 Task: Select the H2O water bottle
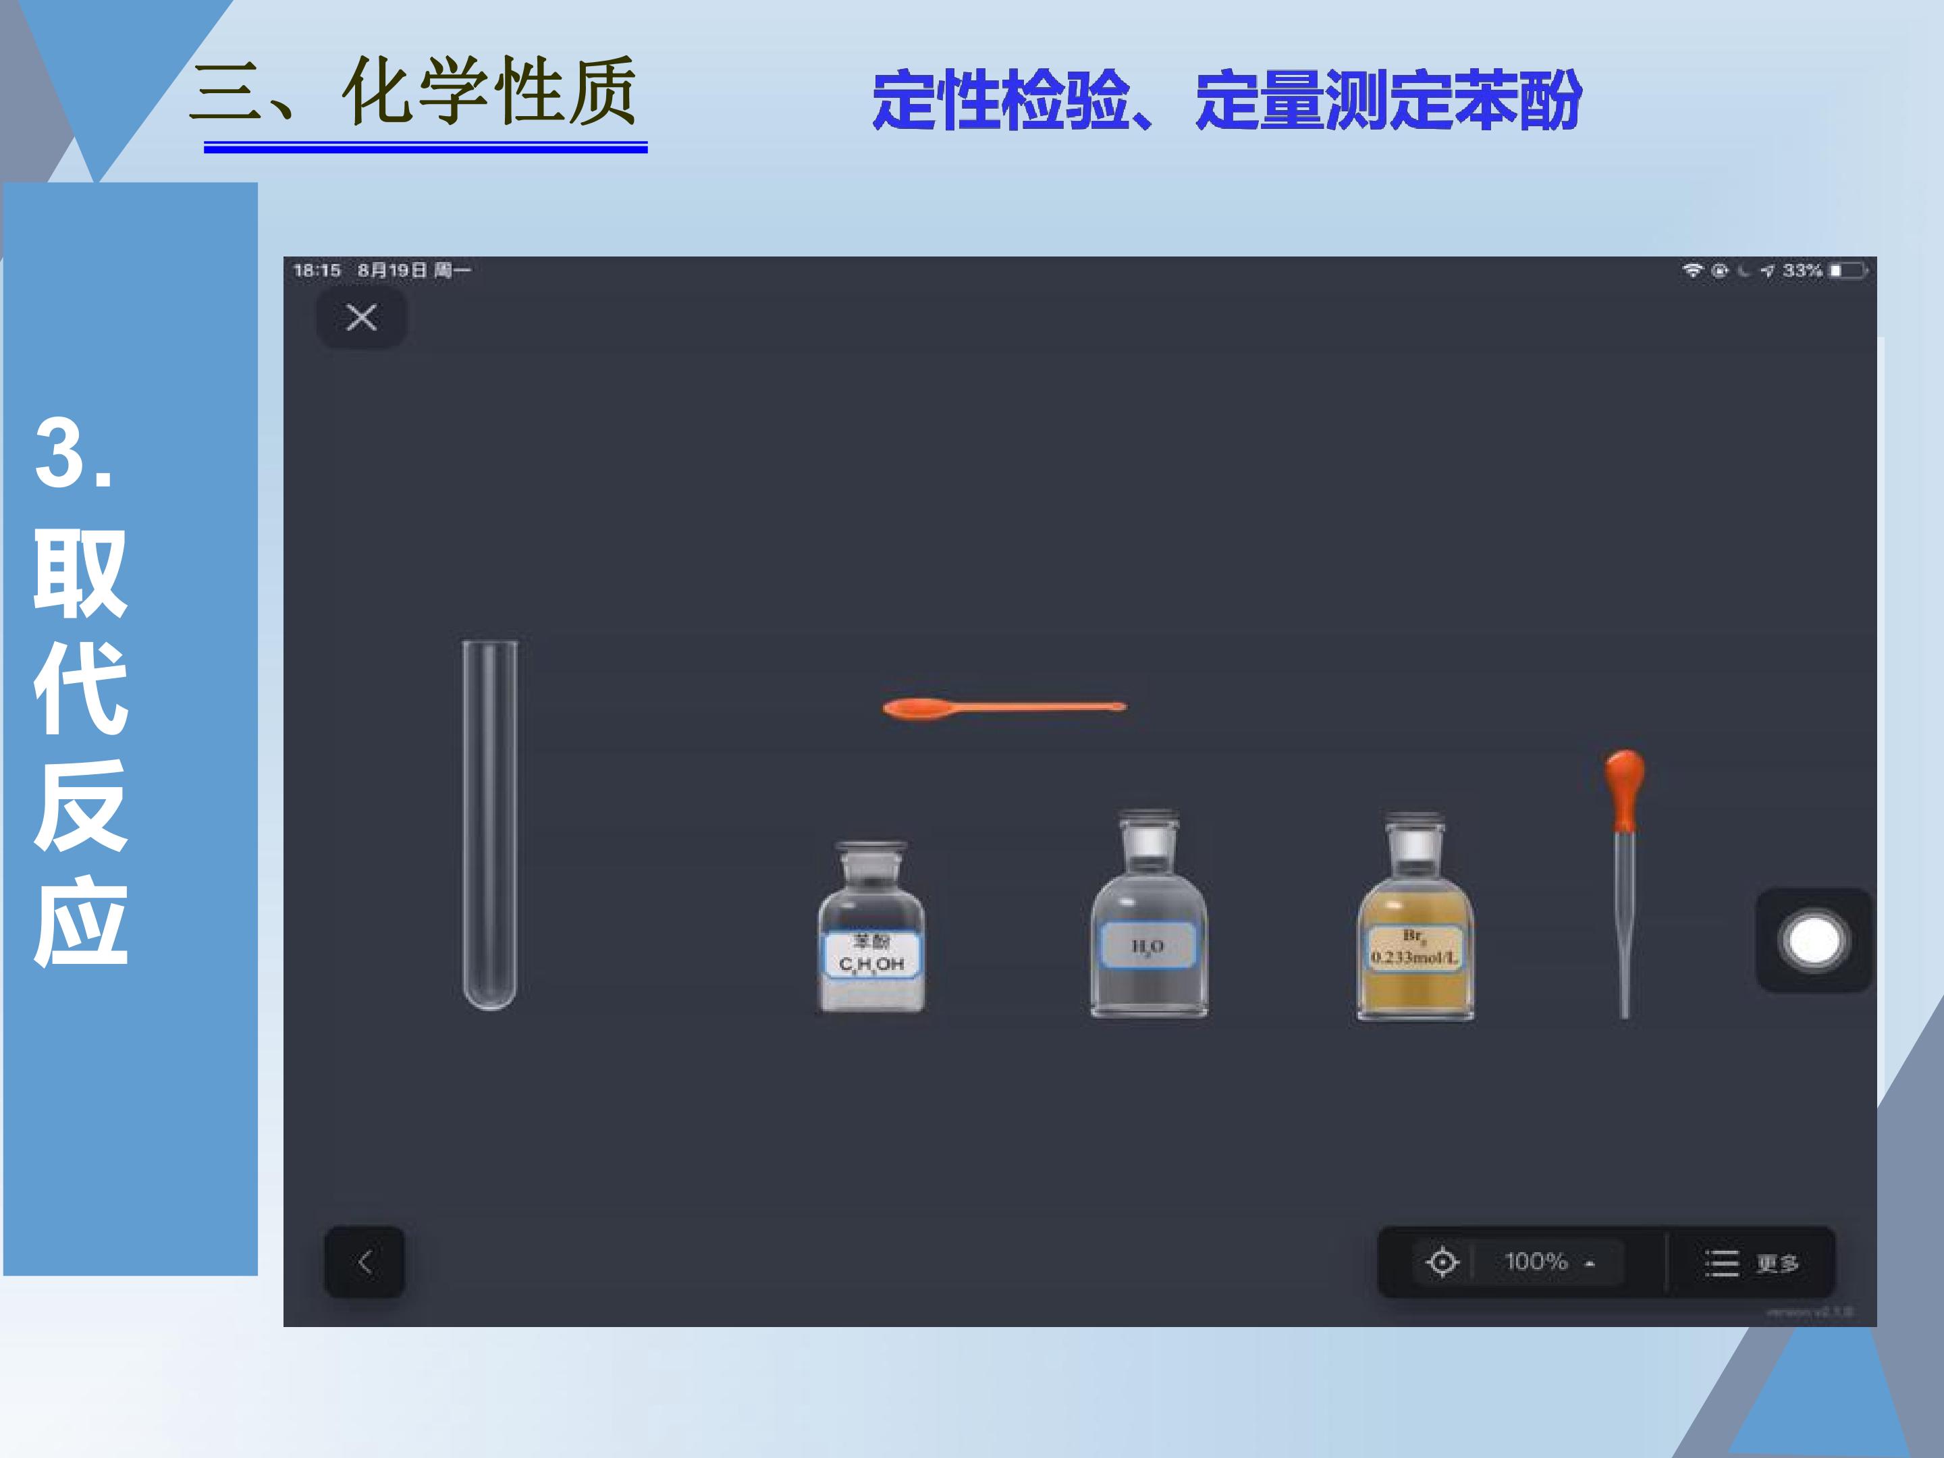pyautogui.click(x=1149, y=914)
